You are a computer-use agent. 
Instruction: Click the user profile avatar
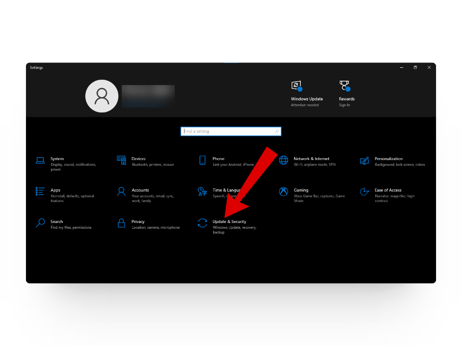[102, 96]
